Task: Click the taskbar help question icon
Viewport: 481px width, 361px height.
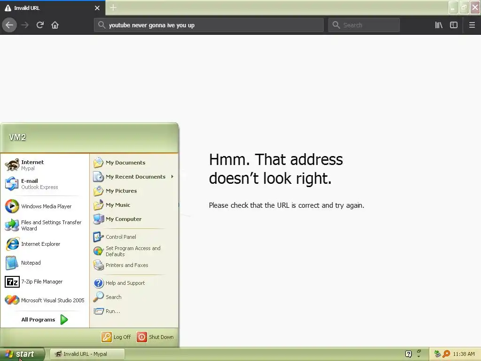Action: coord(408,354)
